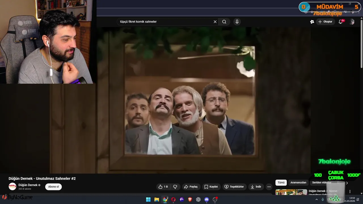The width and height of the screenshot is (363, 204).
Task: Click the tray microphone icon
Action: click(322, 199)
